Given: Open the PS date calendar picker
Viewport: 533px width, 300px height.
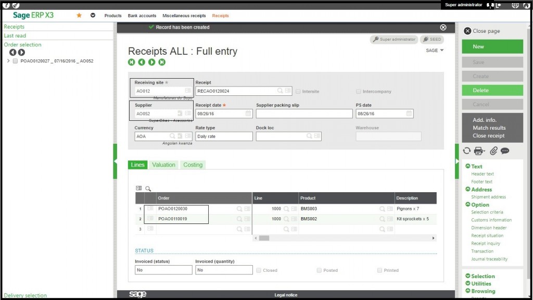Looking at the screenshot, I should 409,113.
